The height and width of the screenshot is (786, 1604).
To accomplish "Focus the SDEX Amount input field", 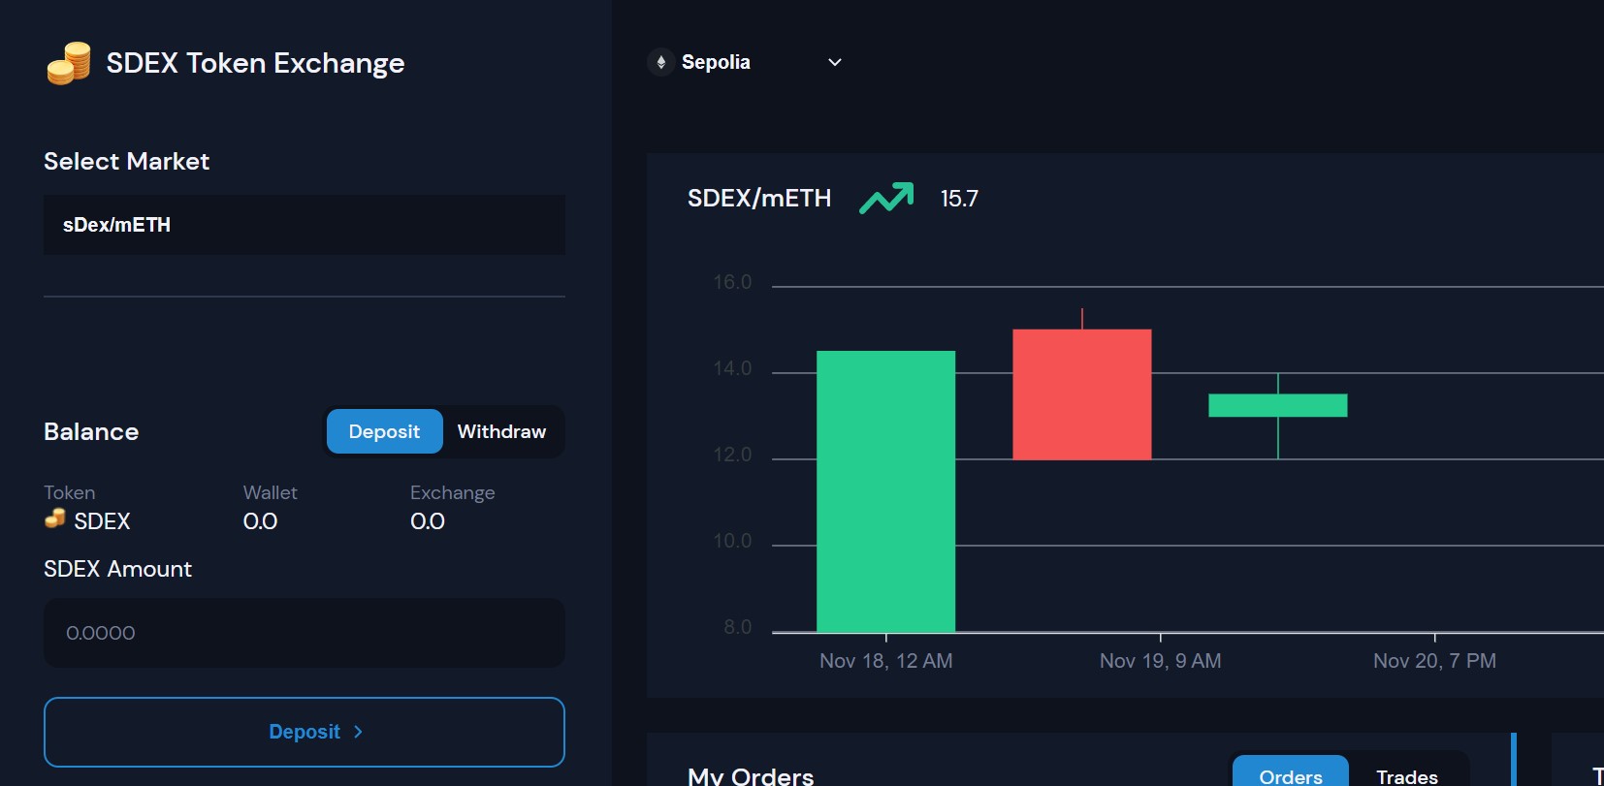I will 304,633.
